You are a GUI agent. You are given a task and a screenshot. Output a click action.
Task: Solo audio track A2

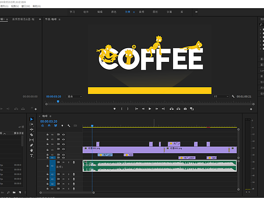pyautogui.click(x=69, y=174)
